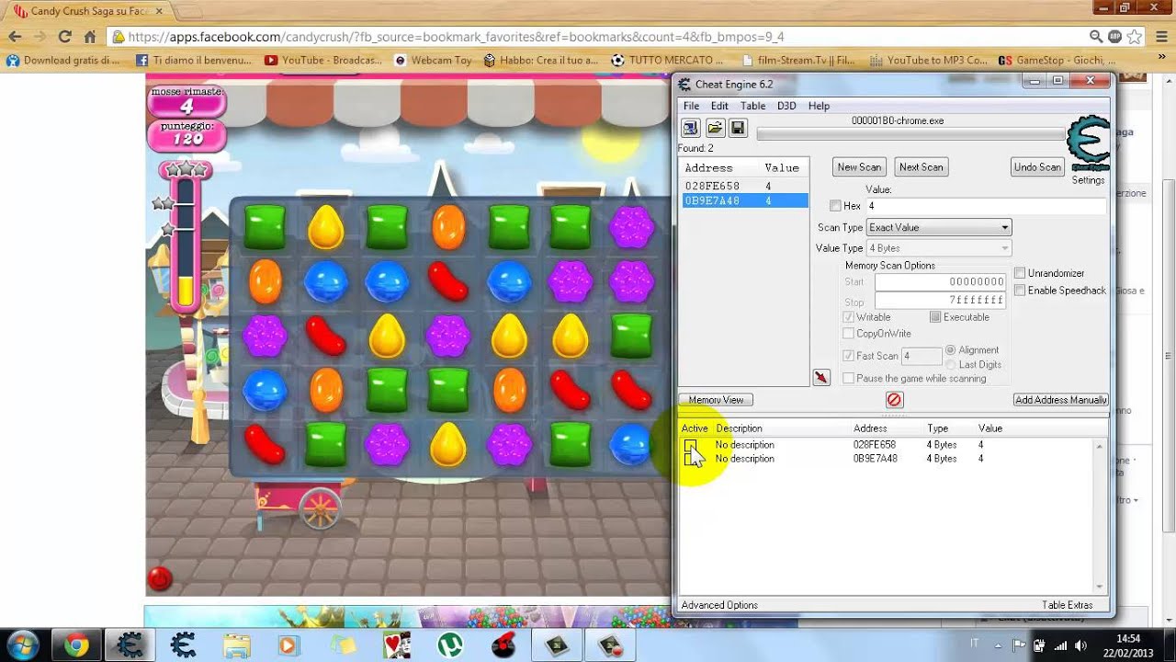
Task: Toggle the Writable checkbox
Action: point(849,317)
